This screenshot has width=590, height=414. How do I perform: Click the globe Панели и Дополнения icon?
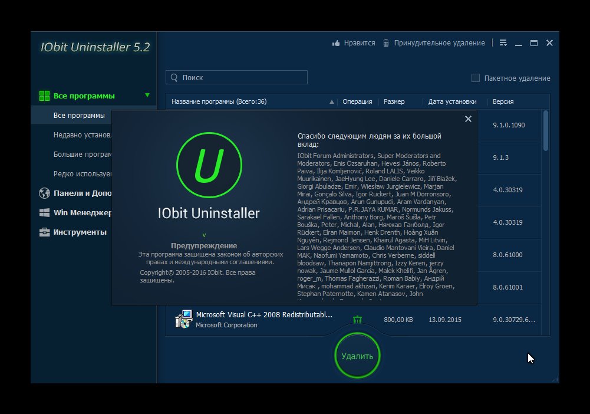44,193
